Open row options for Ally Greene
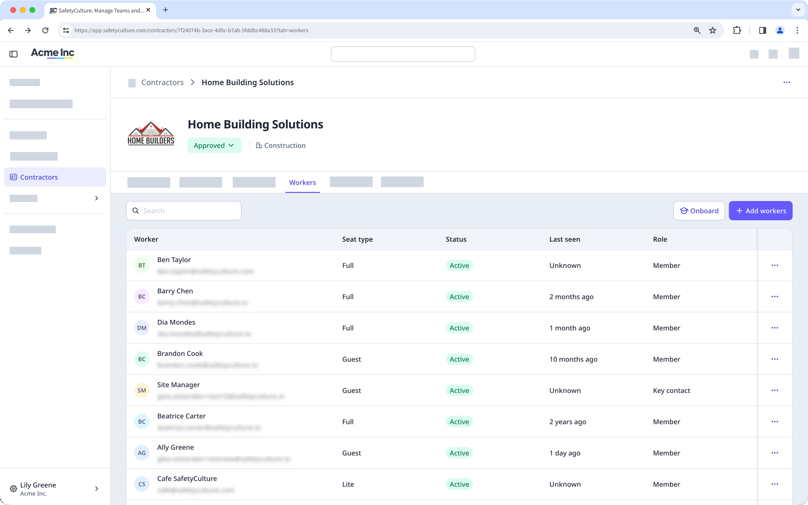This screenshot has height=505, width=808. 775,453
